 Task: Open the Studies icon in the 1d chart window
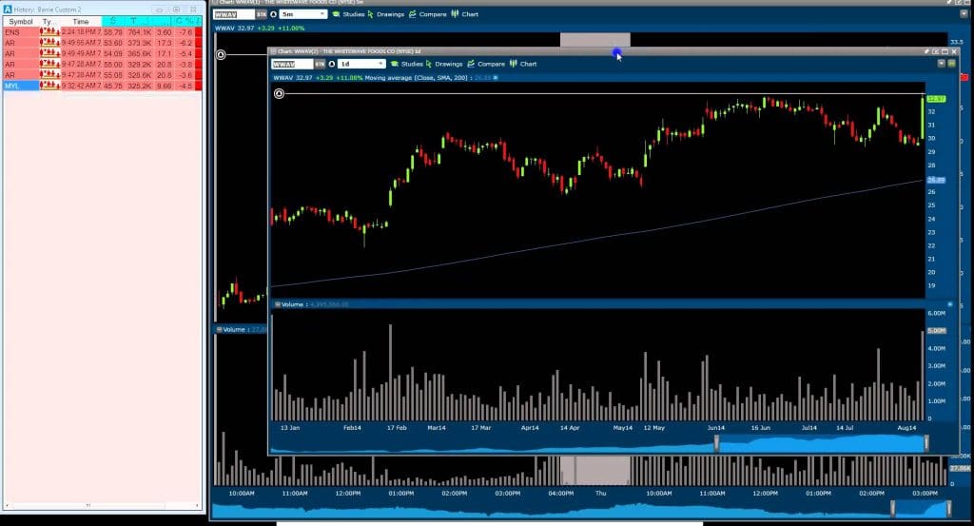coord(394,64)
